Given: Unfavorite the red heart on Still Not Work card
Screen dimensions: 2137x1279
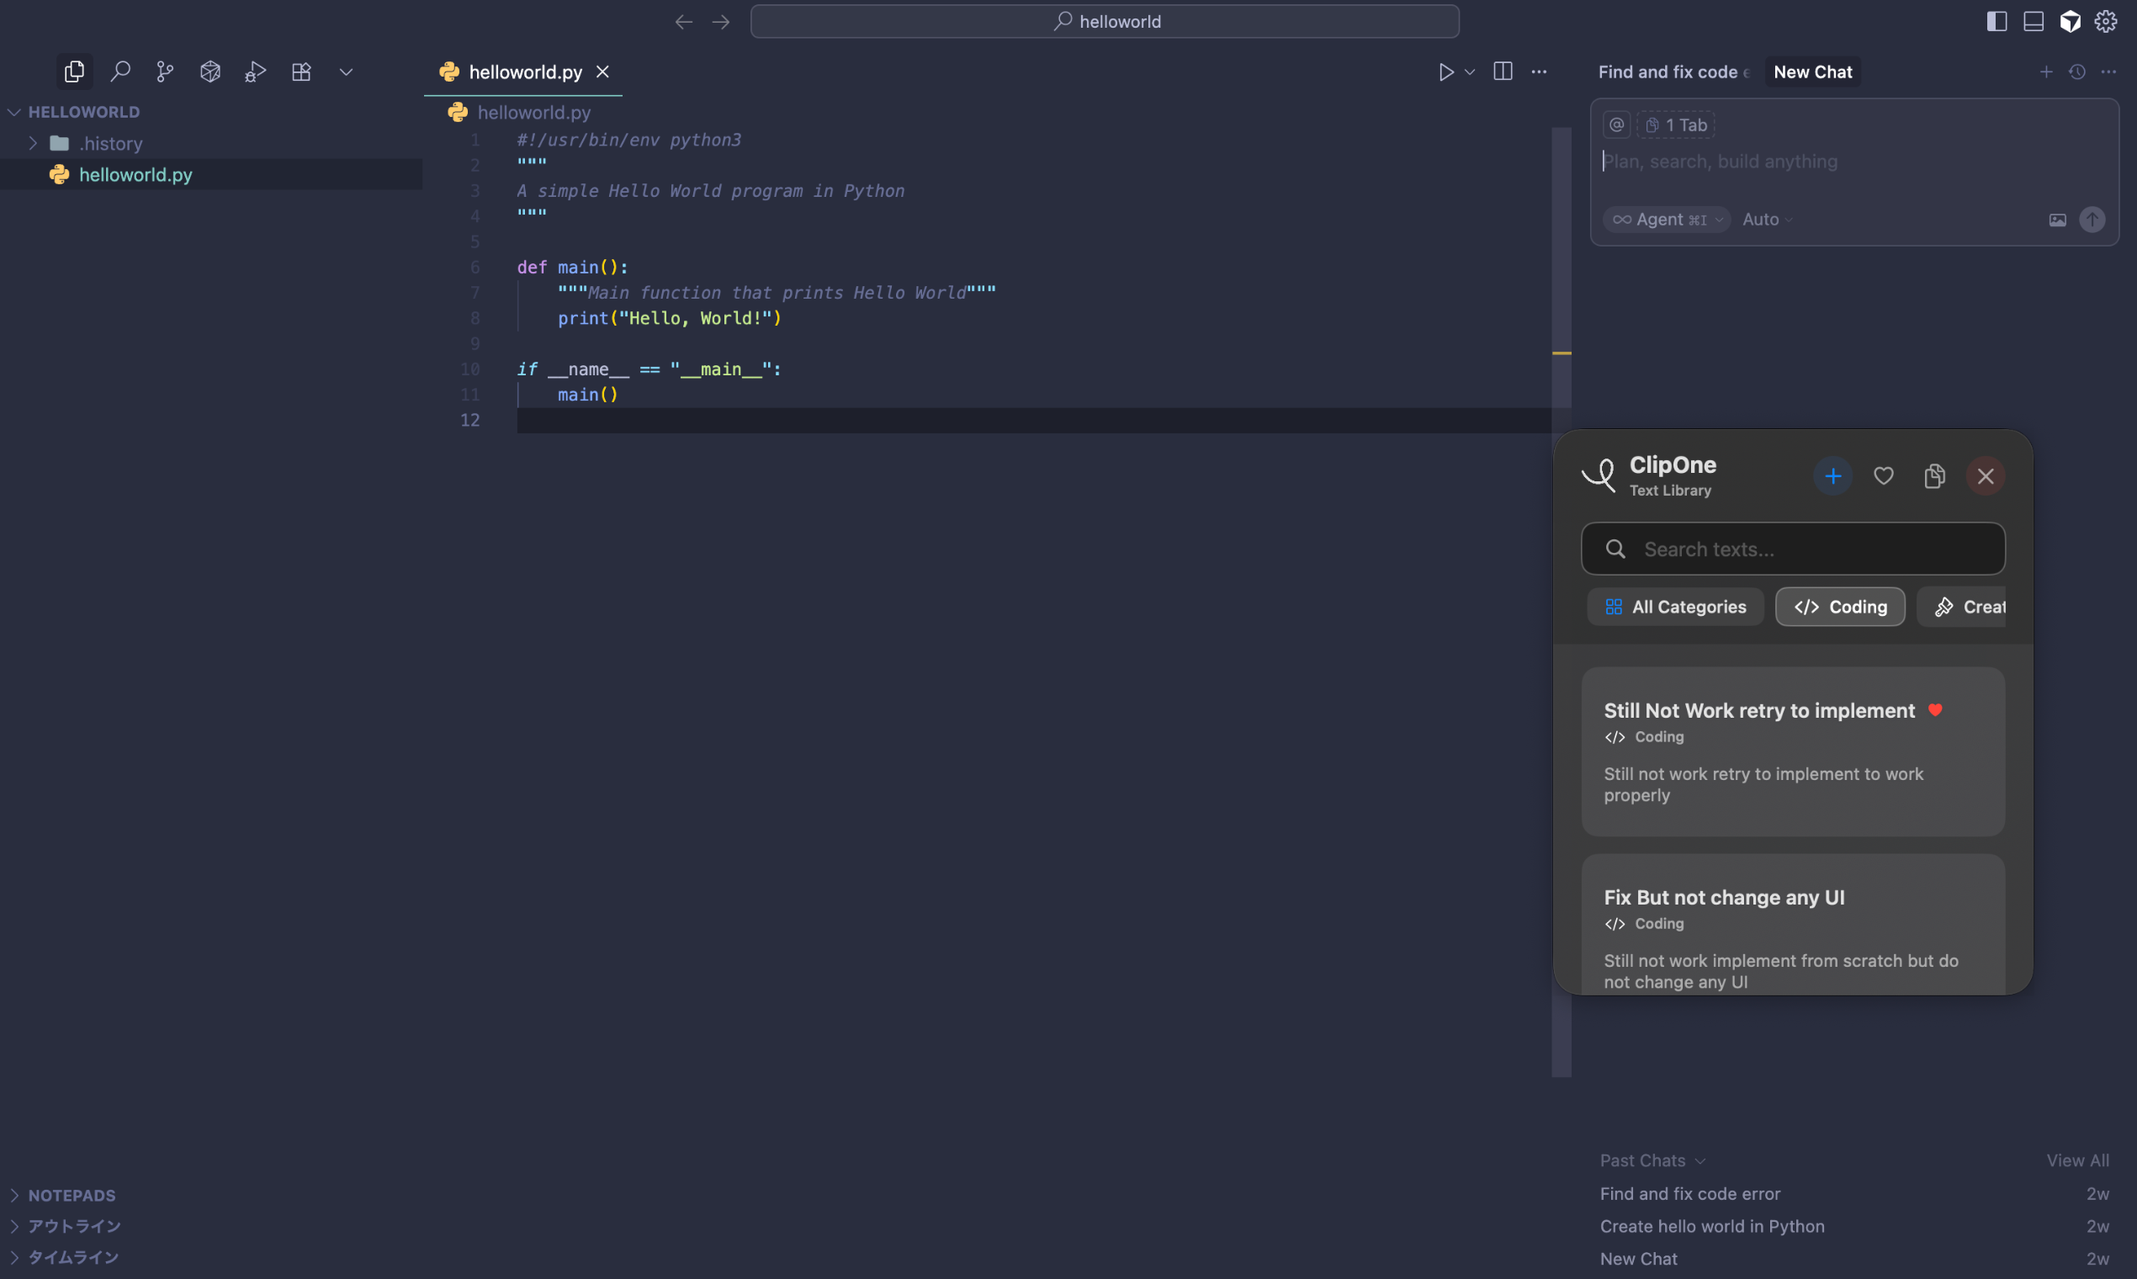Looking at the screenshot, I should pos(1935,710).
